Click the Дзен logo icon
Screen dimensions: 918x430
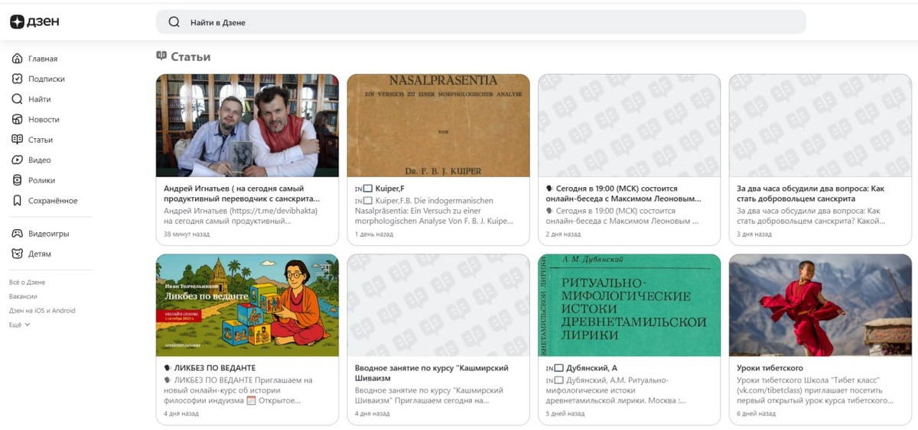(x=17, y=22)
